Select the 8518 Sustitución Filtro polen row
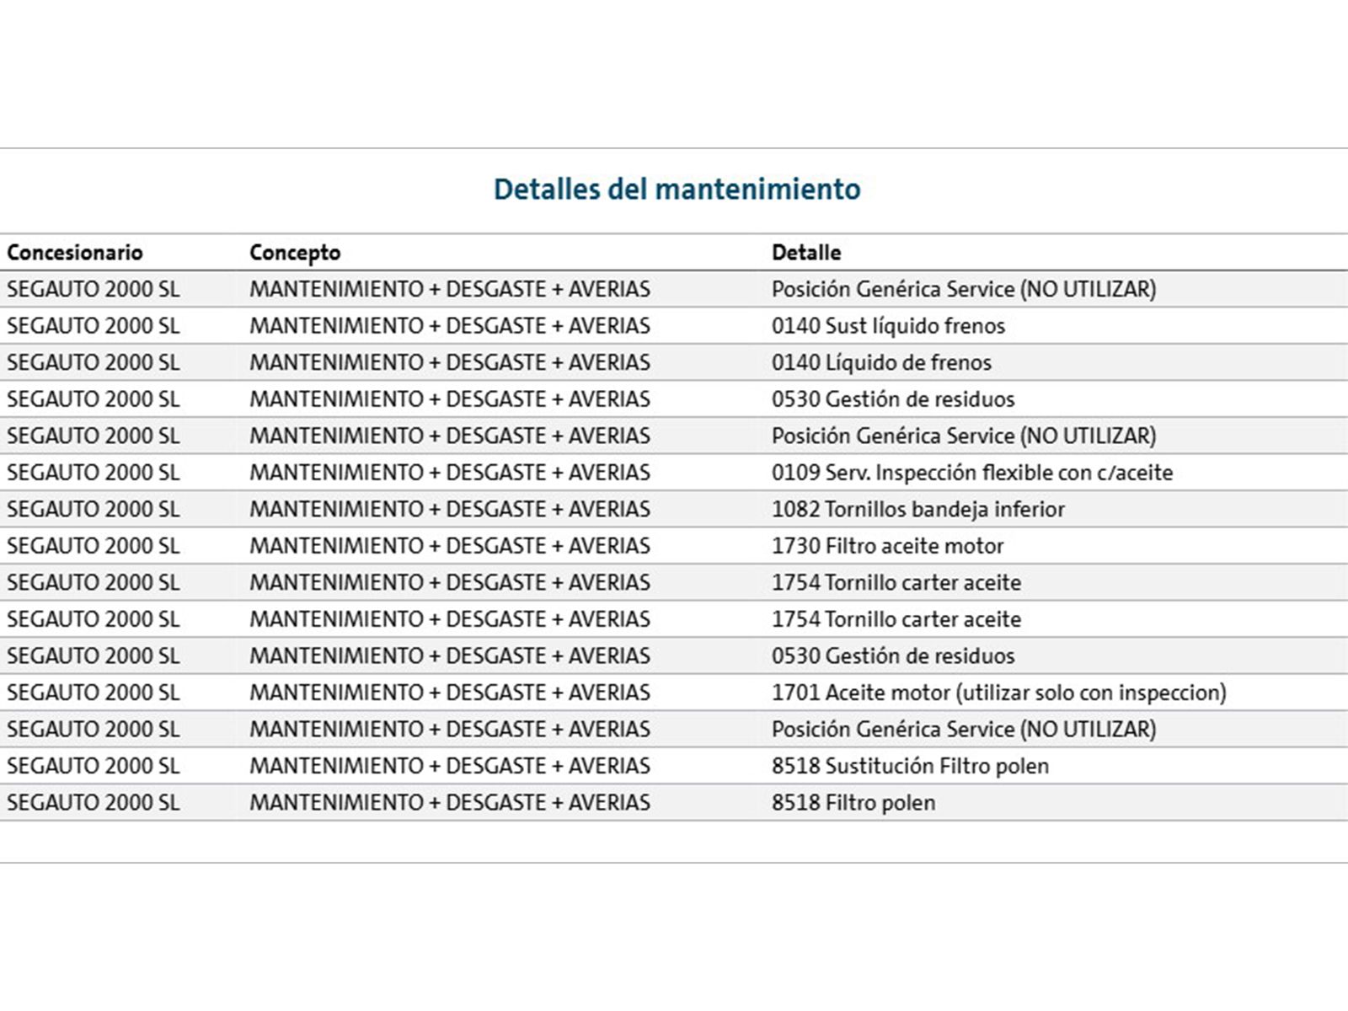 [674, 766]
